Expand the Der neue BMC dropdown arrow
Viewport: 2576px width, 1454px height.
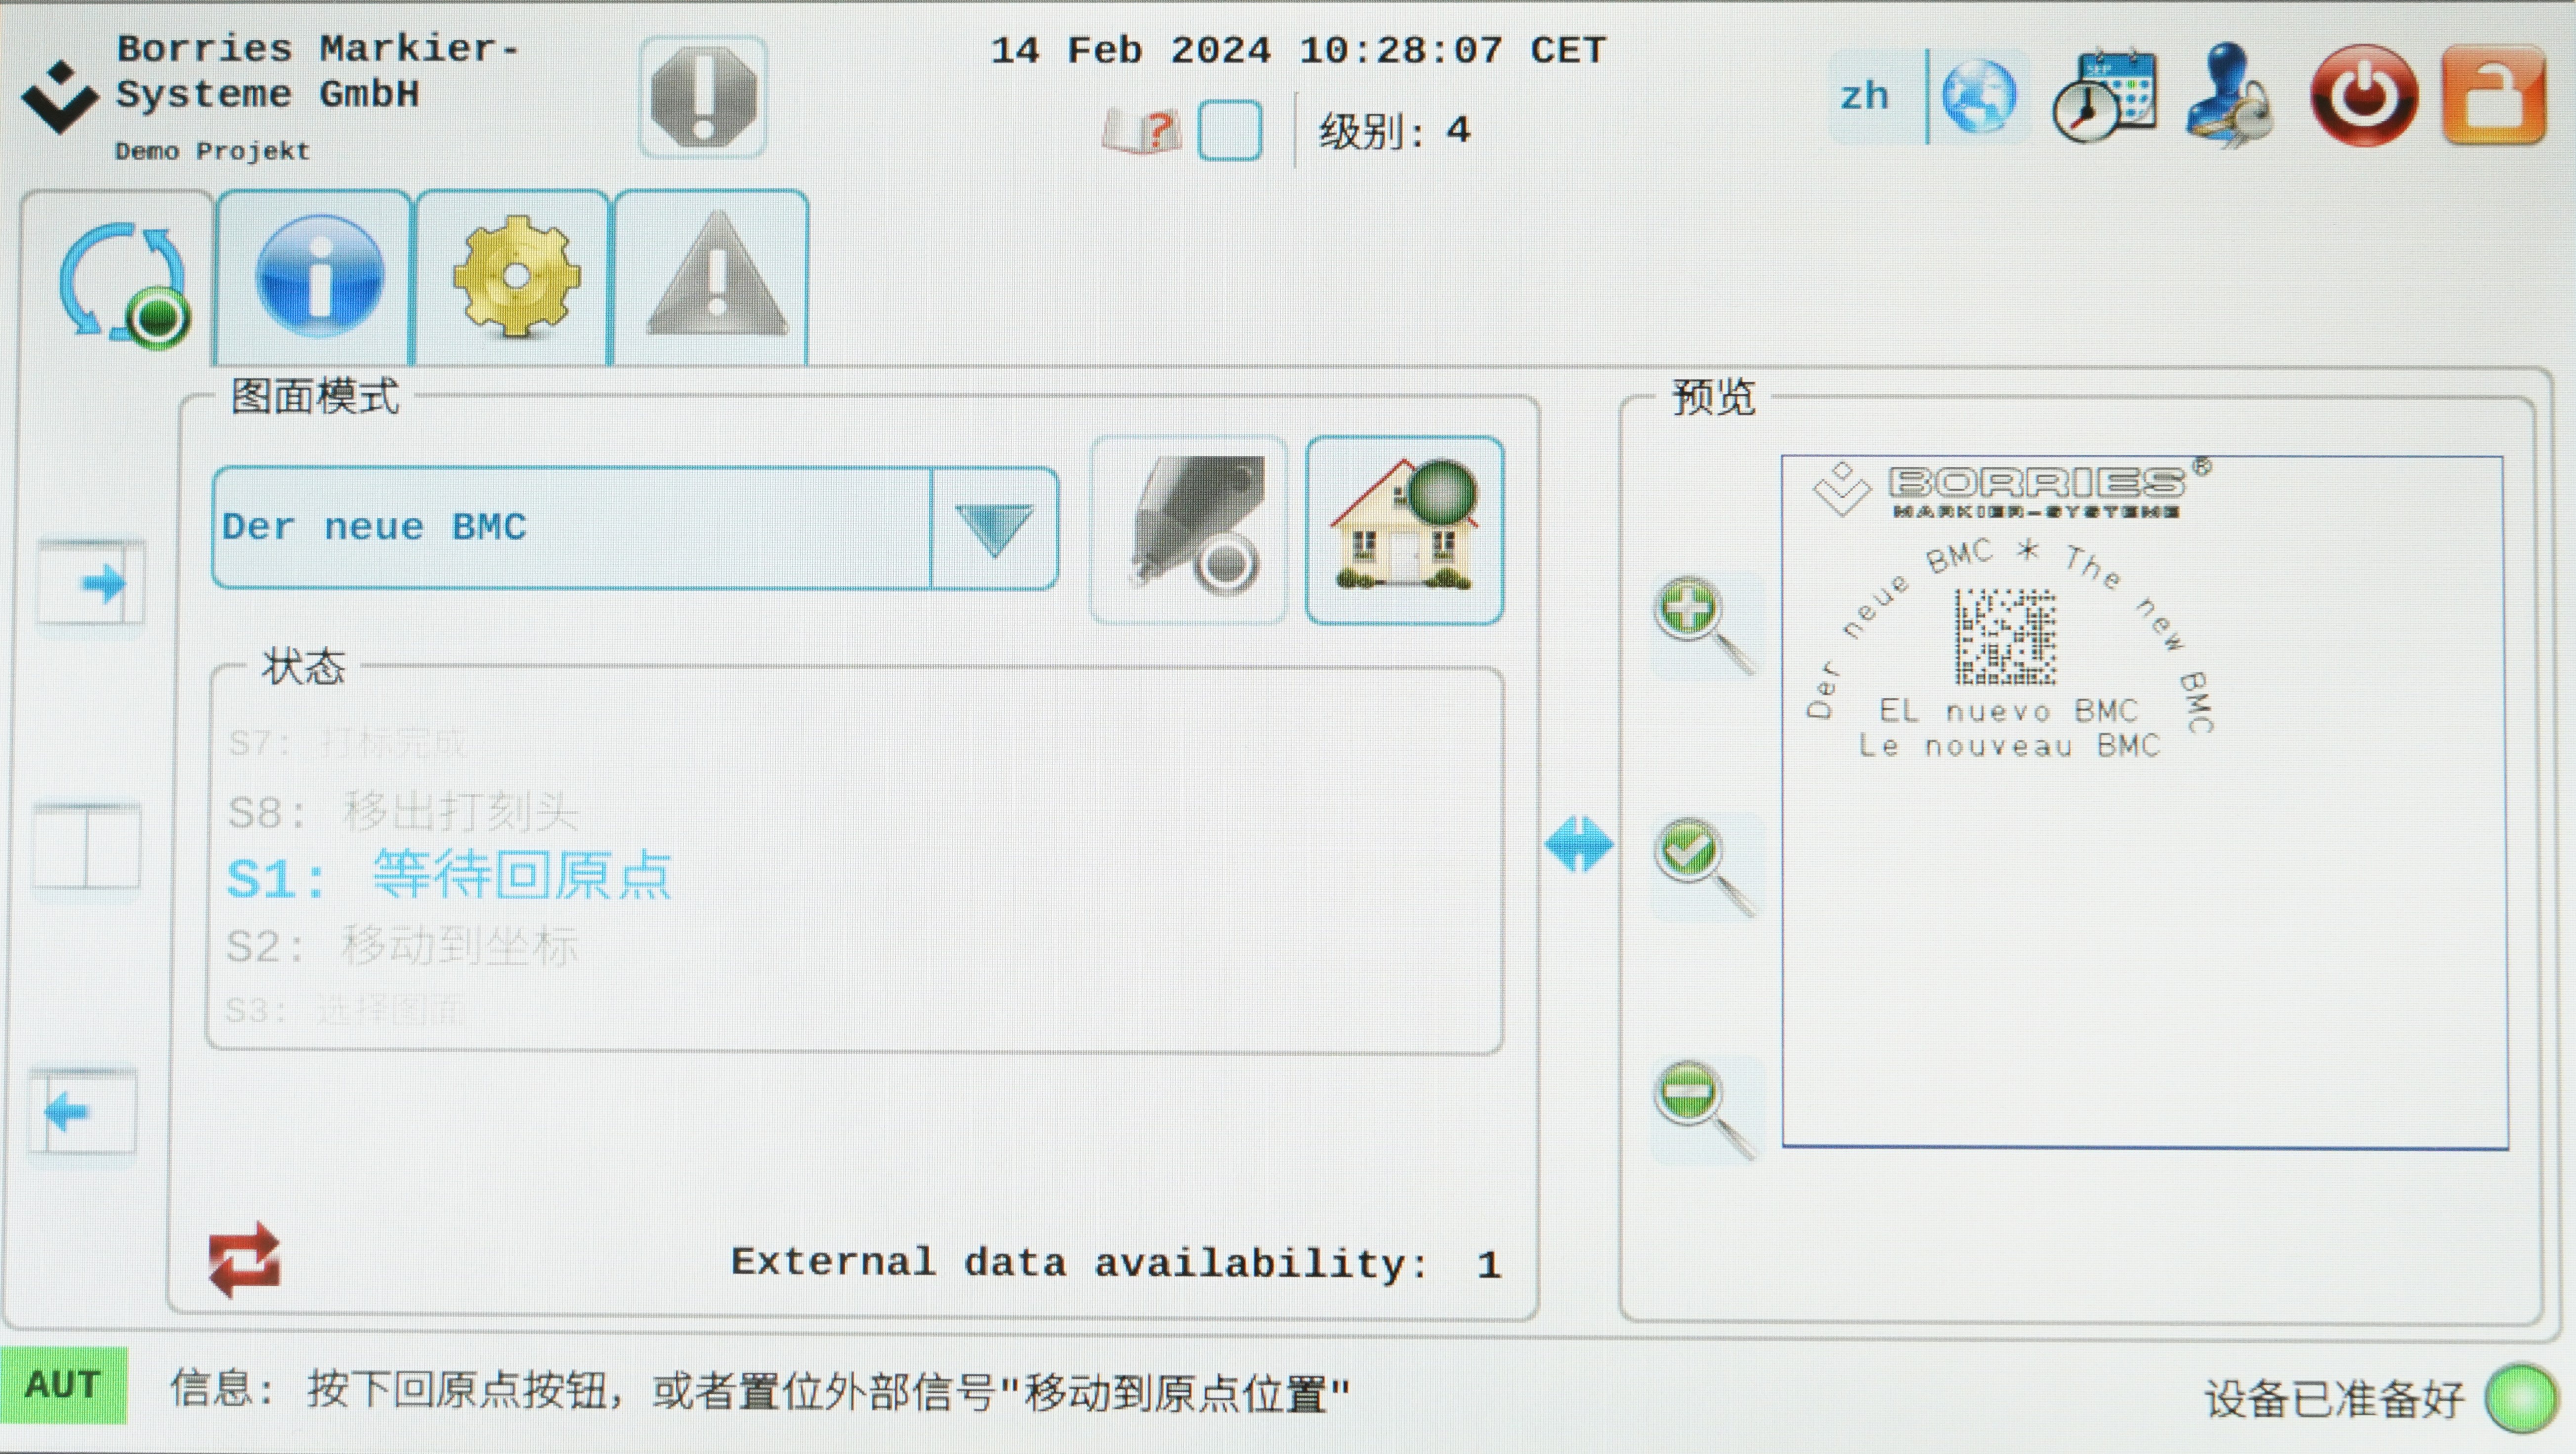coord(994,528)
